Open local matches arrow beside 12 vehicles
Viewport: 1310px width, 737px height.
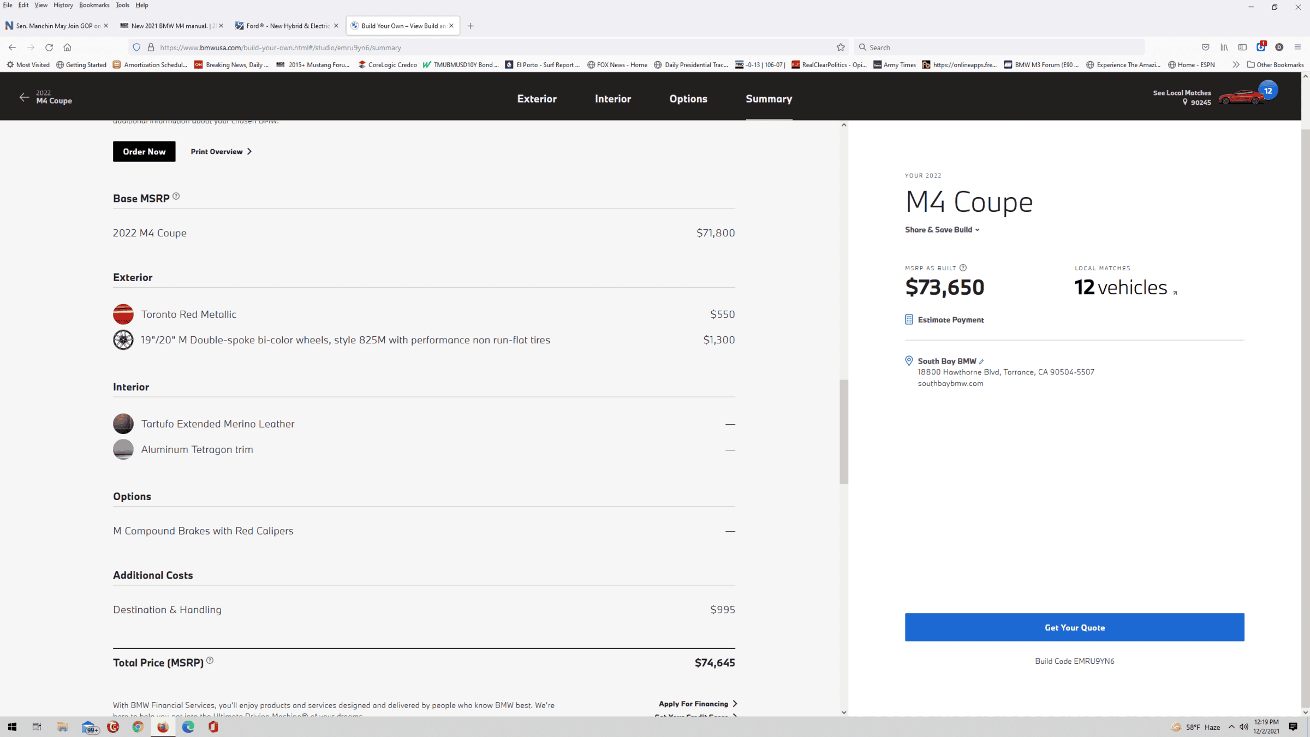[1175, 293]
